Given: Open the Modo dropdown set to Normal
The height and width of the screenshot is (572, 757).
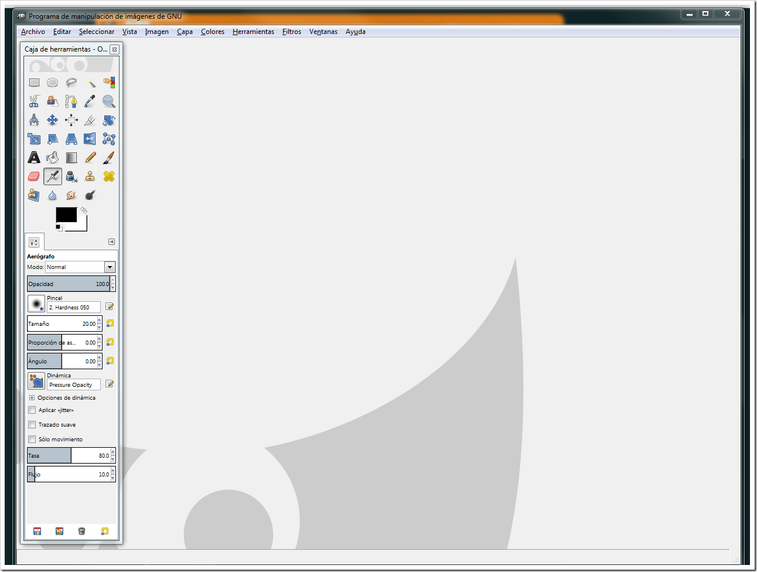Looking at the screenshot, I should [x=80, y=267].
